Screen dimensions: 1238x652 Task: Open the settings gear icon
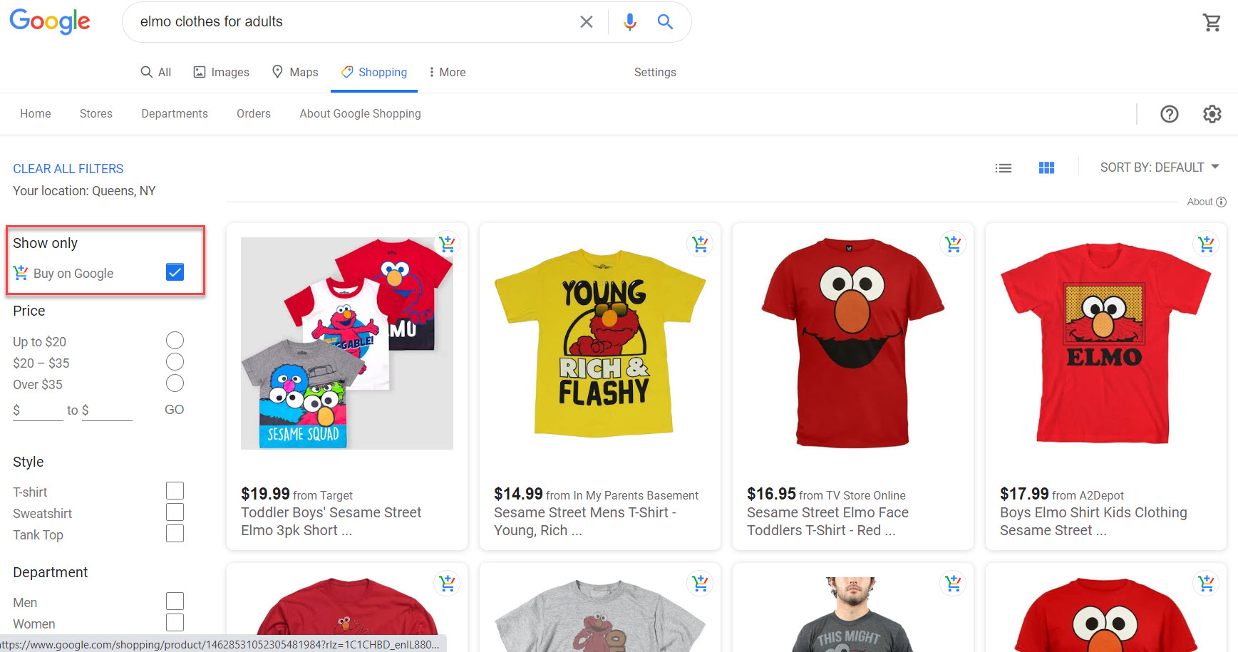tap(1212, 114)
